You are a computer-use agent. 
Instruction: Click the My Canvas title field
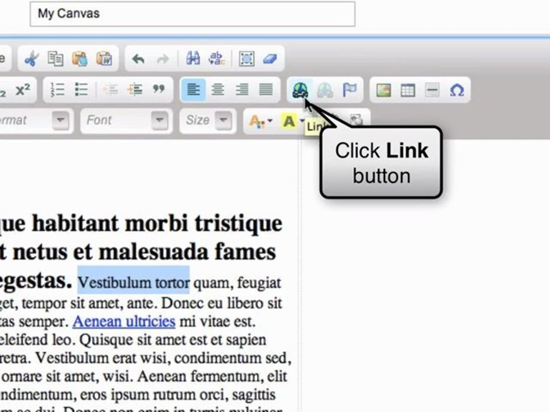pos(192,14)
